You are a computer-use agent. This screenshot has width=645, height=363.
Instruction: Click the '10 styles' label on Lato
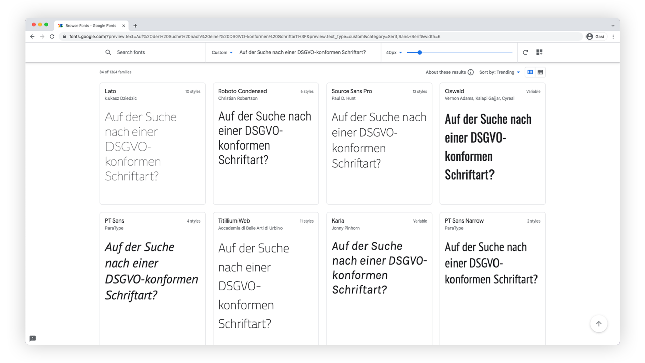(193, 92)
